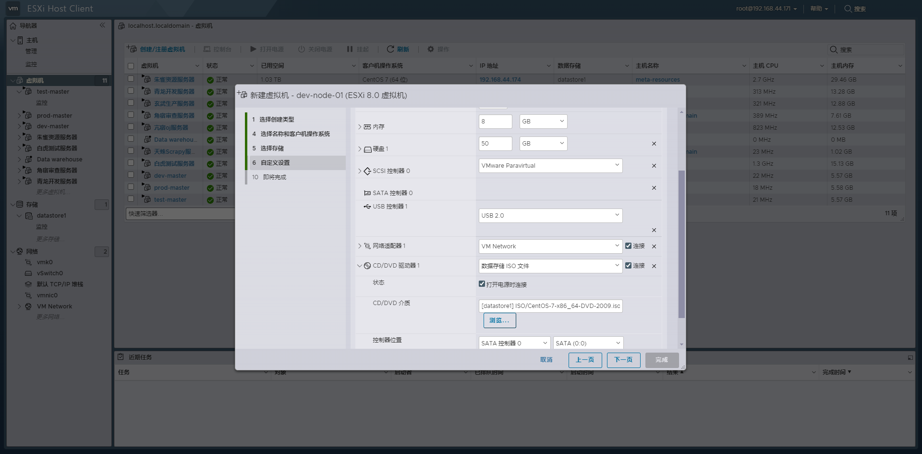Click the power on play icon

coord(253,49)
